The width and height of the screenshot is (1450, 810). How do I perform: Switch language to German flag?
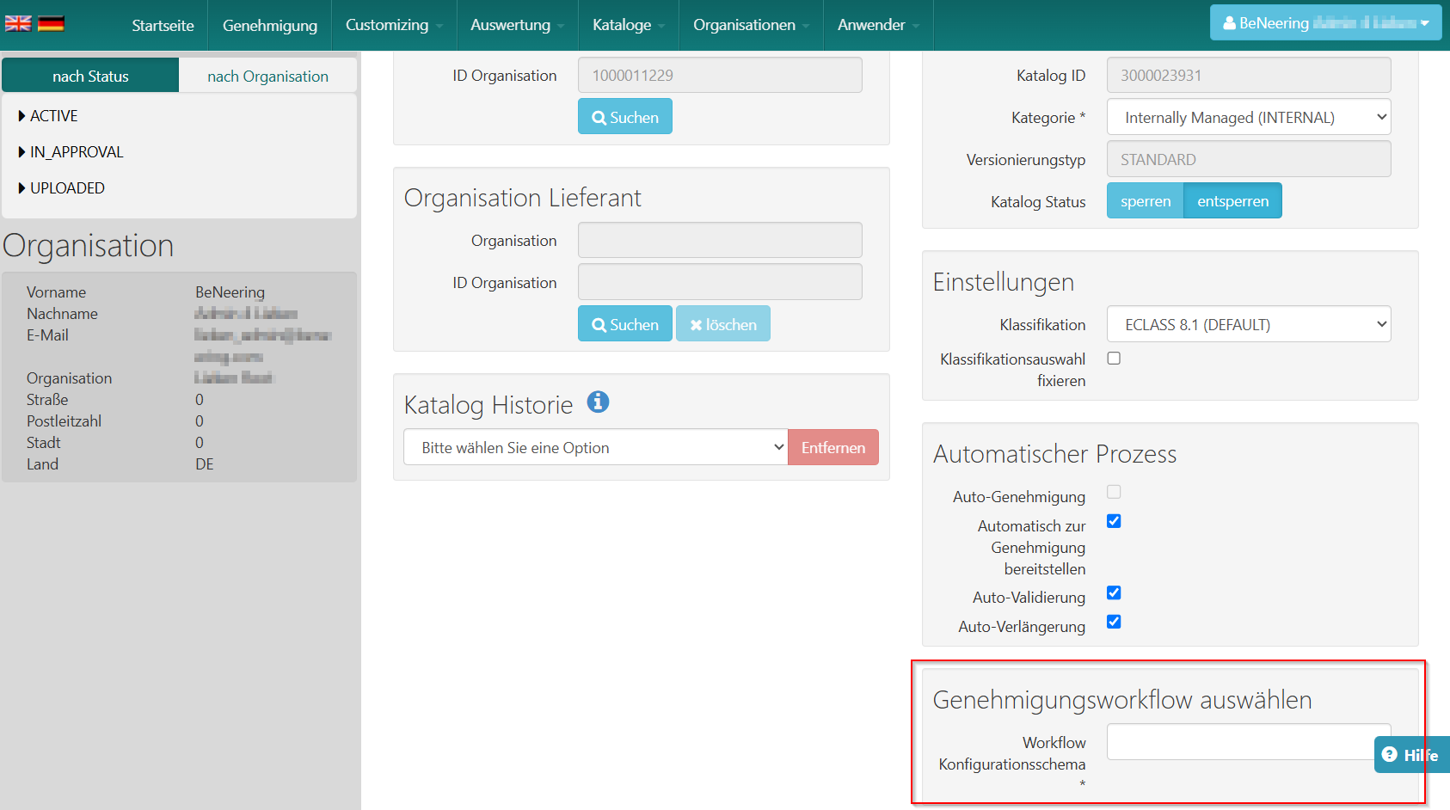click(x=51, y=24)
